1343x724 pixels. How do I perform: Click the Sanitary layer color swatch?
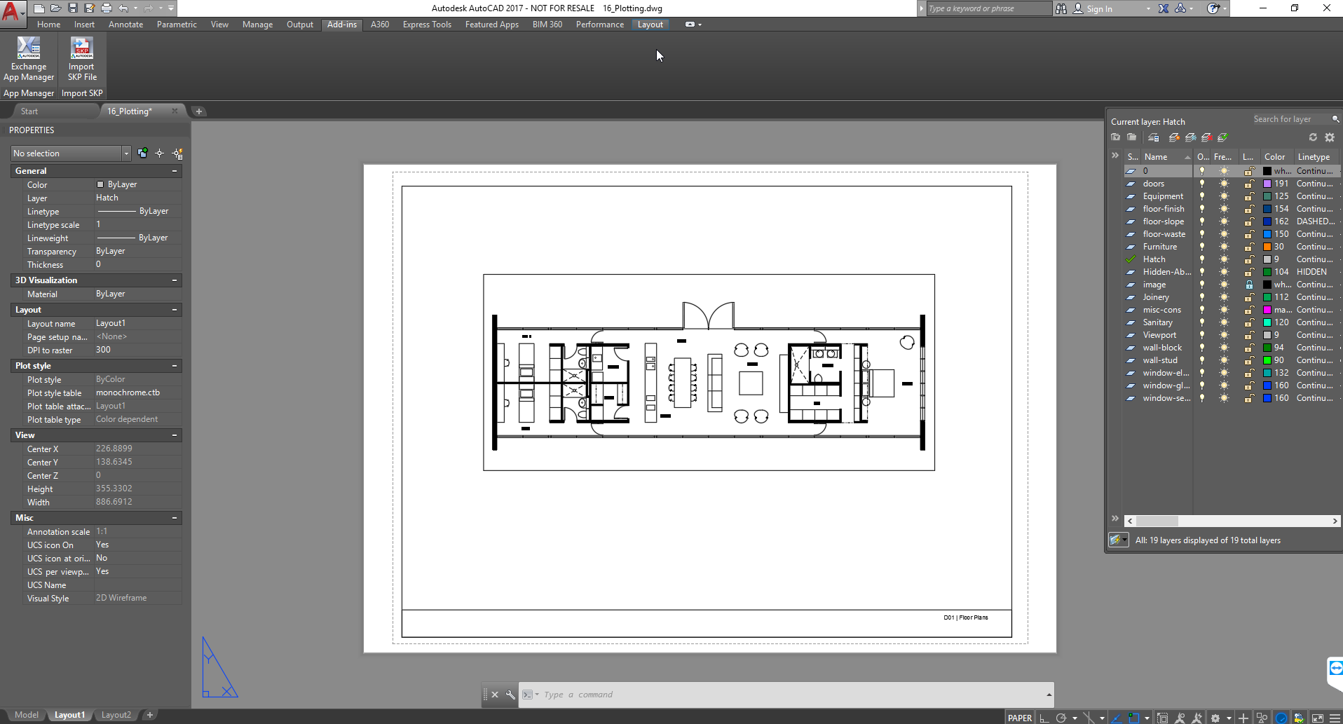pyautogui.click(x=1267, y=322)
